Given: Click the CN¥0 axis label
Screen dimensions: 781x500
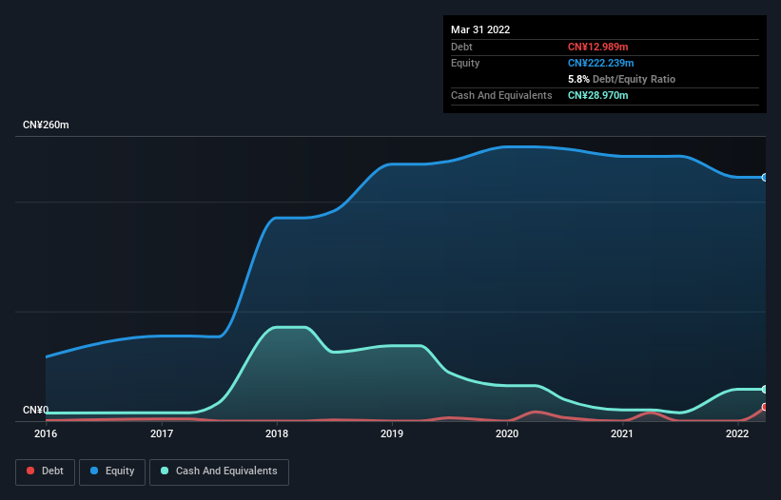Looking at the screenshot, I should click(35, 410).
